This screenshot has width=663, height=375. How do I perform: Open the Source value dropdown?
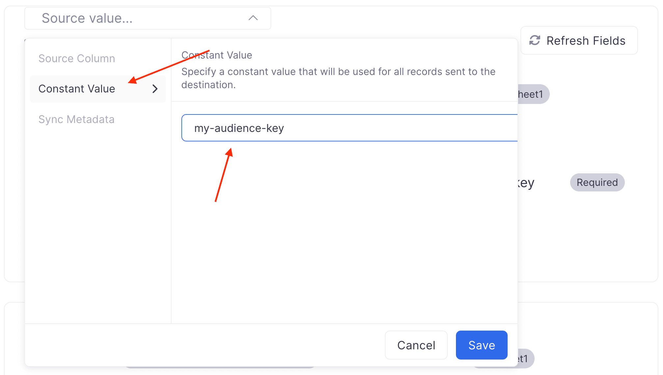(147, 18)
